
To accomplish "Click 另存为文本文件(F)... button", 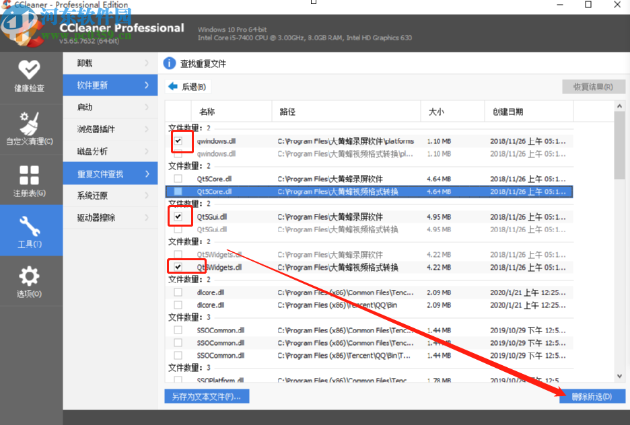I will 207,397.
